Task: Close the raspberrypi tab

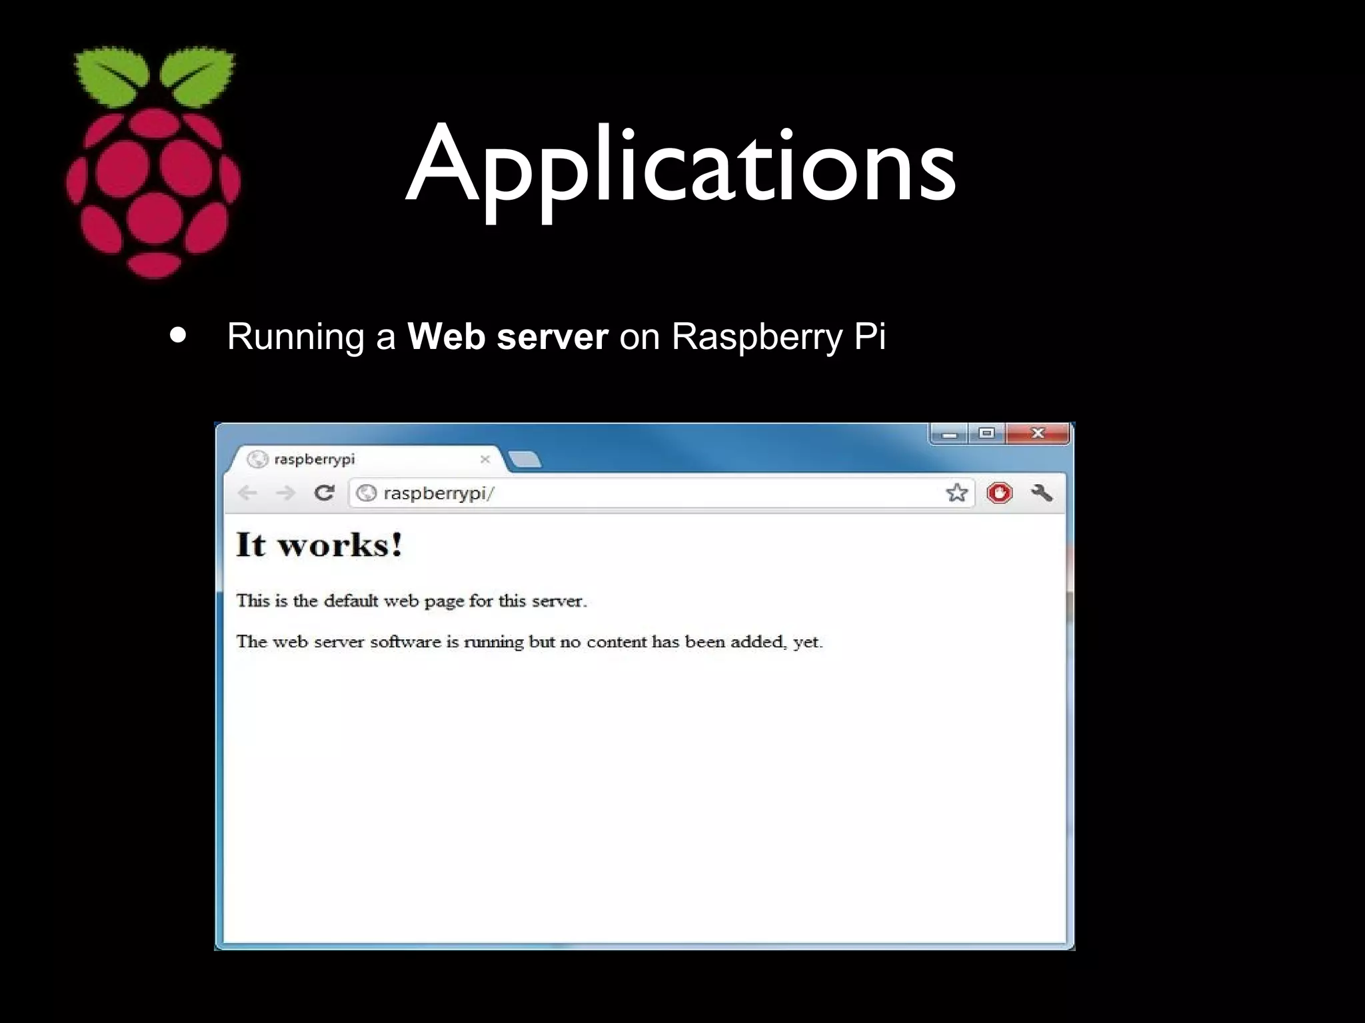Action: [485, 459]
